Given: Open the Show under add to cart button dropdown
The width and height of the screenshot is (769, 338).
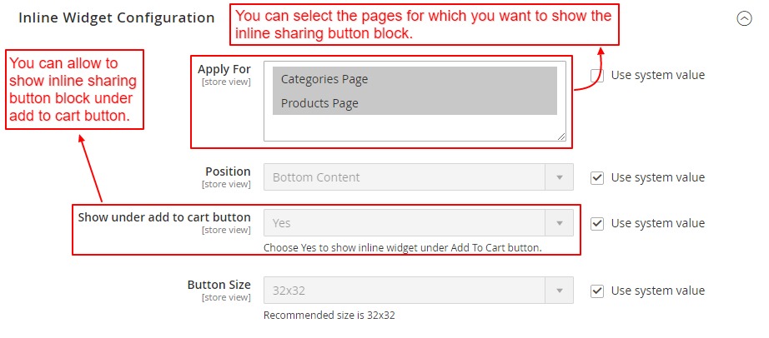Looking at the screenshot, I should point(418,223).
